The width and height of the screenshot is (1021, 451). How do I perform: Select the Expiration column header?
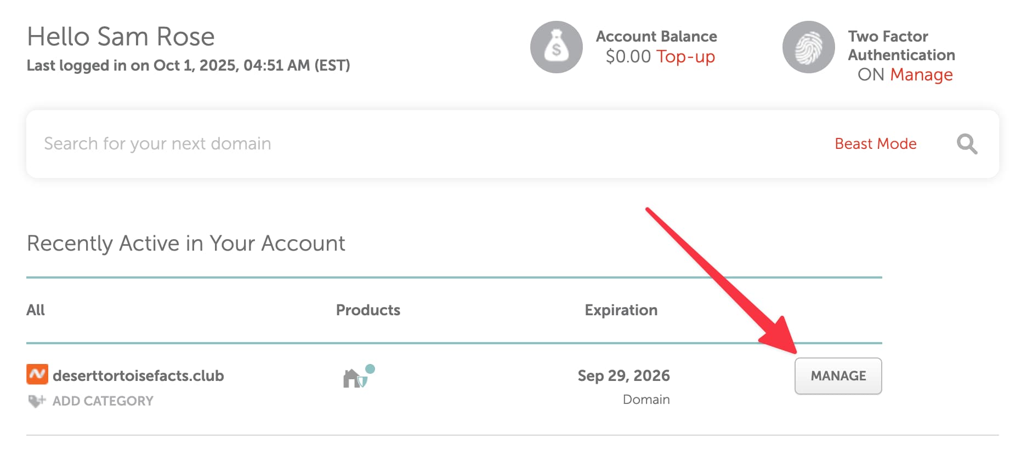pos(621,310)
